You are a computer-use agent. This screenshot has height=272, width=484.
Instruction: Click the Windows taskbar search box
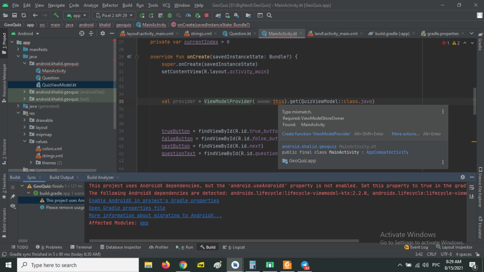pyautogui.click(x=78, y=265)
